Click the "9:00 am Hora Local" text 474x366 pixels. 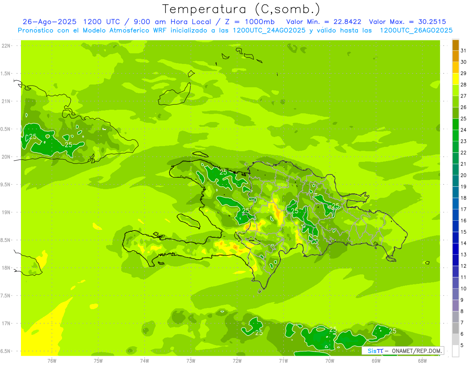tap(172, 22)
